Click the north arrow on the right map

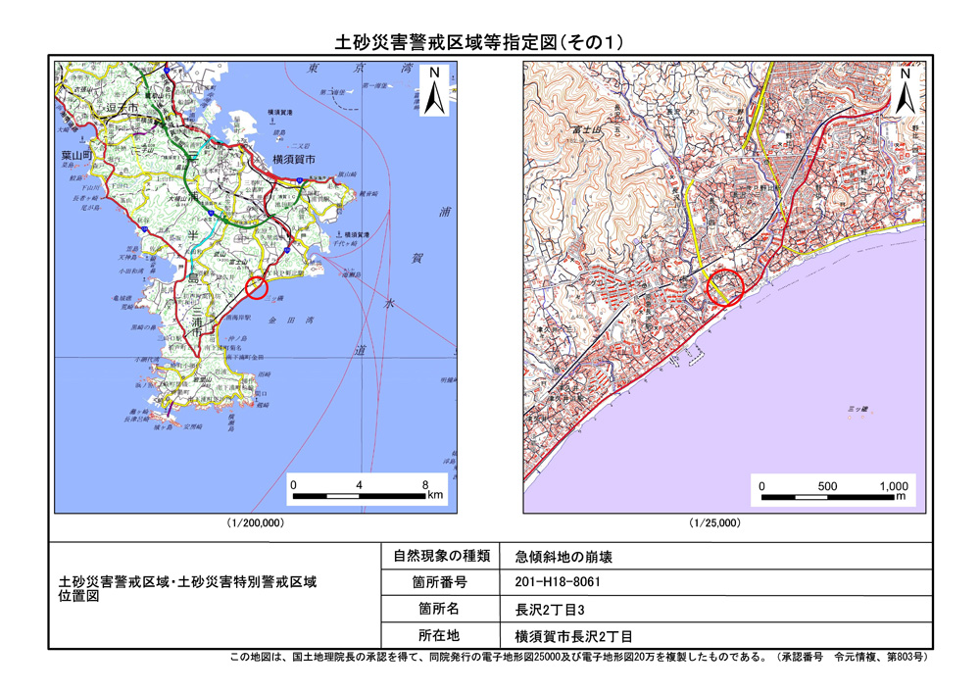[906, 90]
